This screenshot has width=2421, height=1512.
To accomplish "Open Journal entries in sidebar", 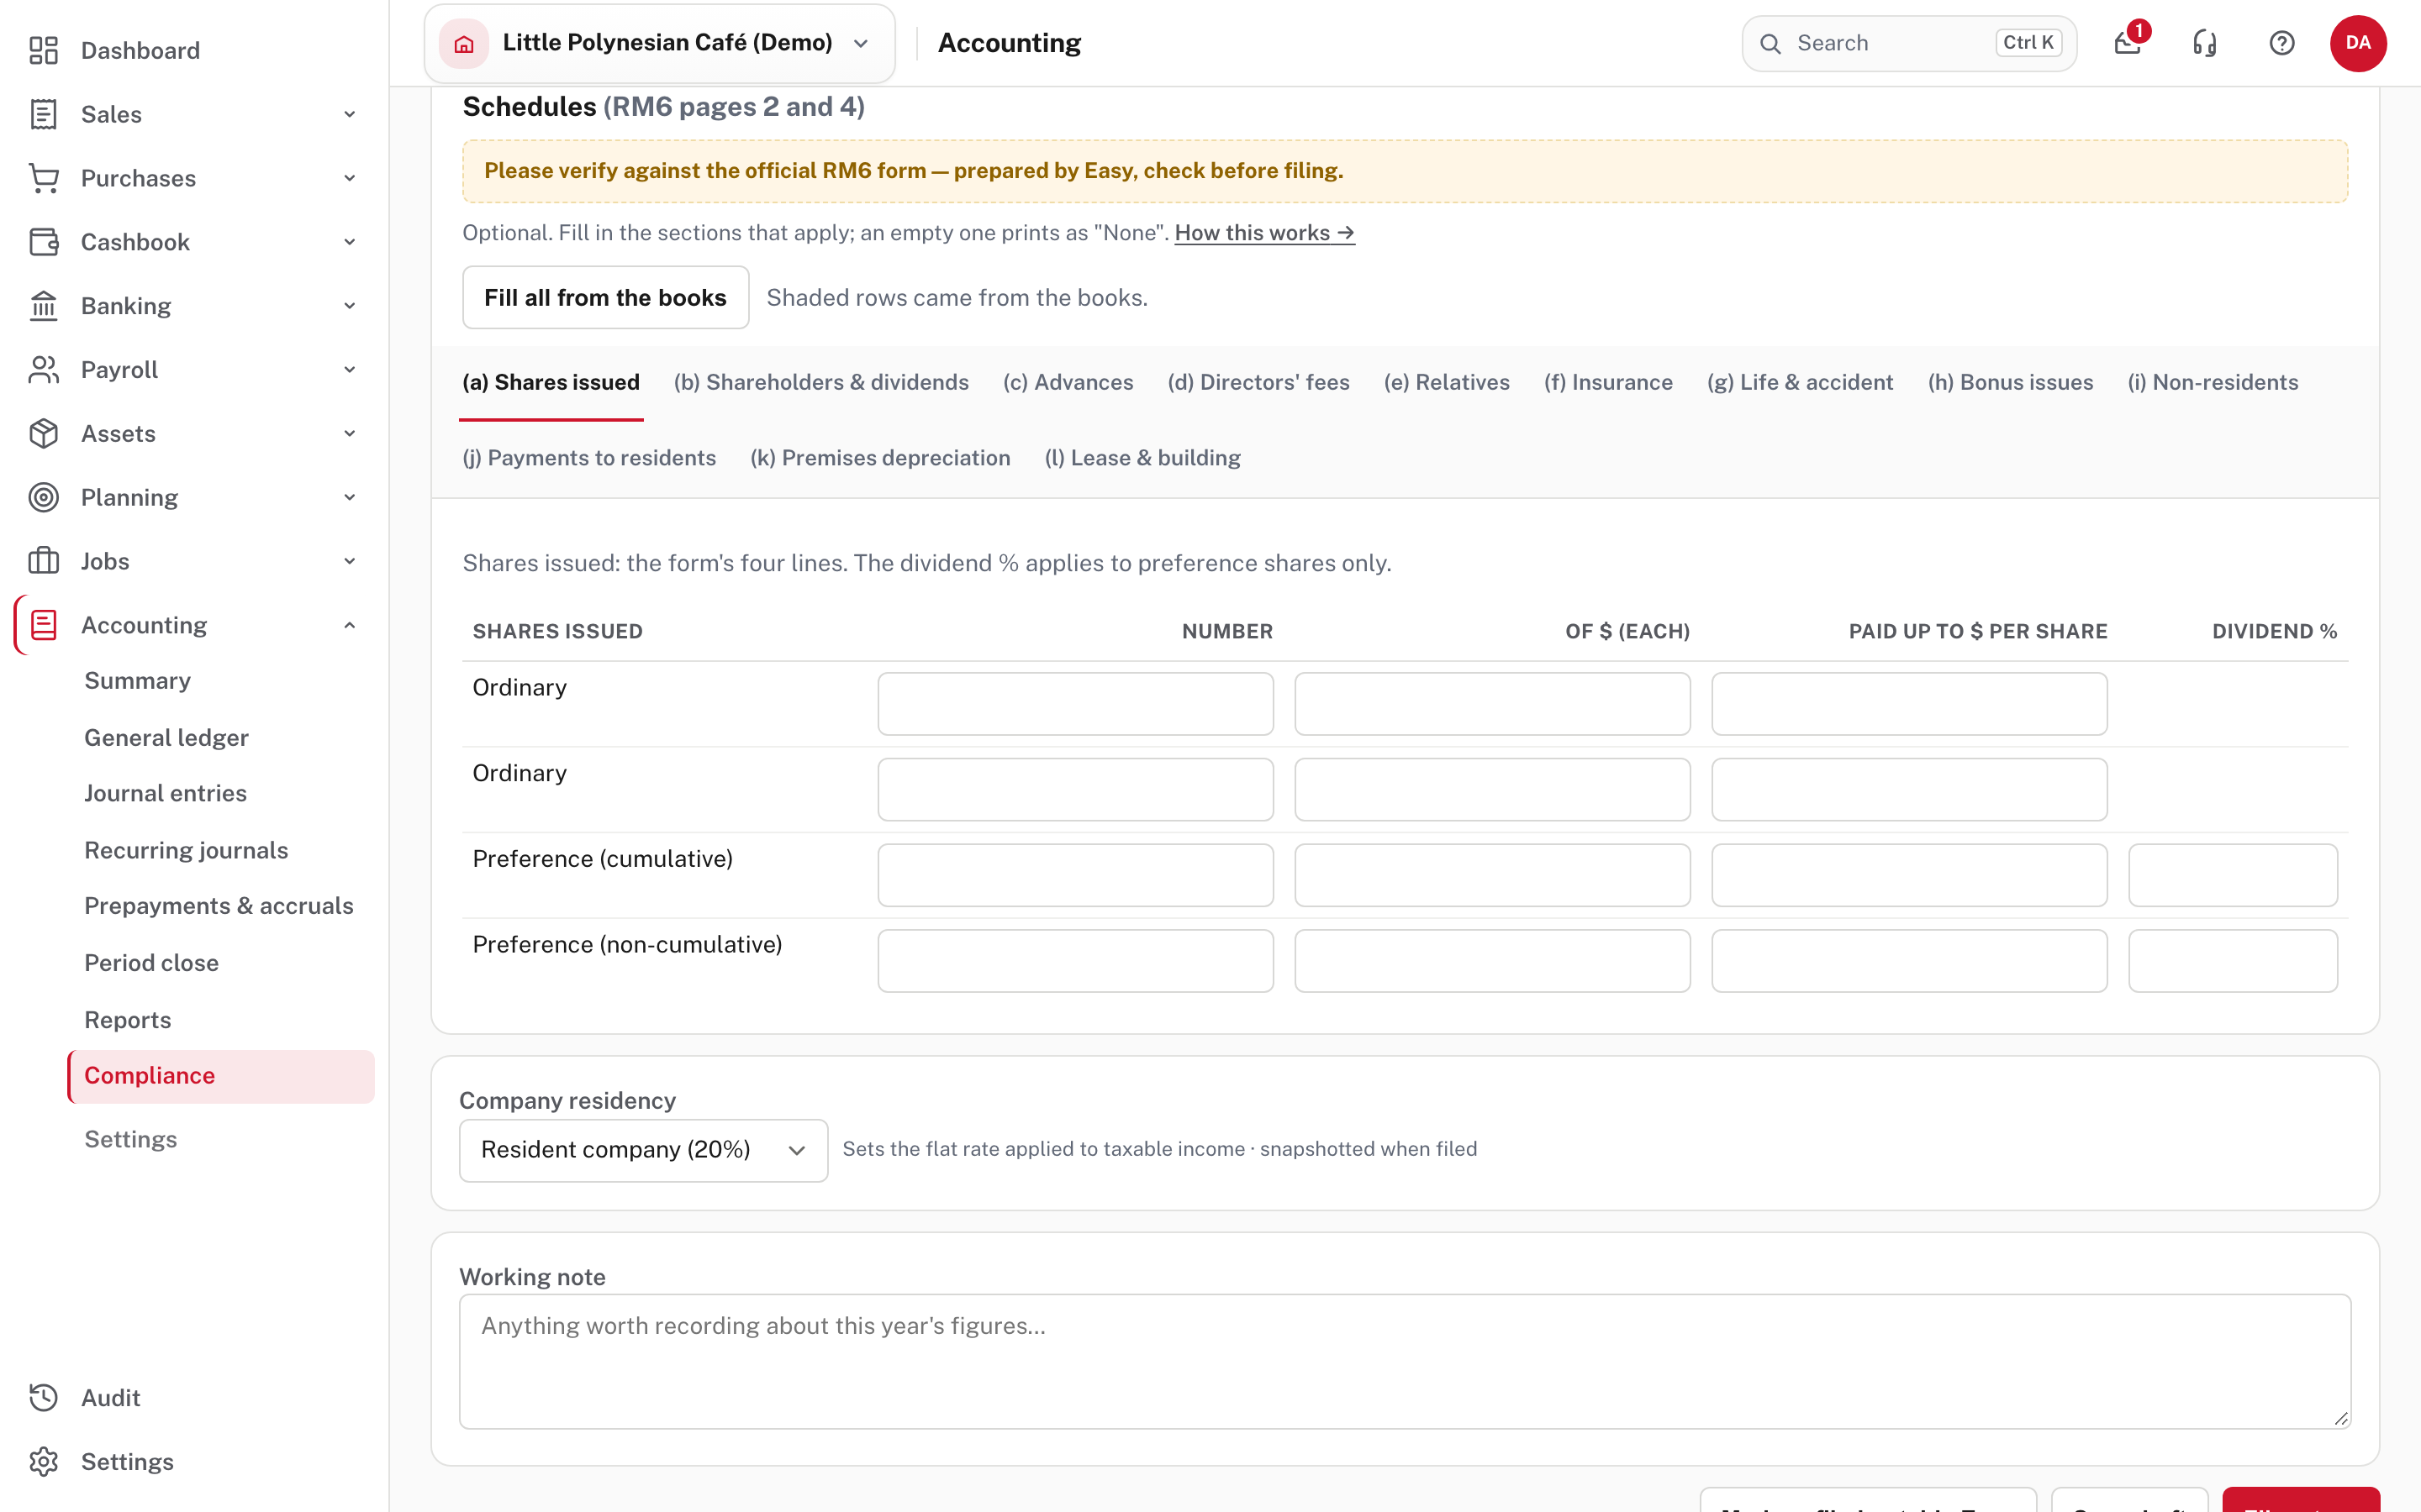I will [165, 793].
